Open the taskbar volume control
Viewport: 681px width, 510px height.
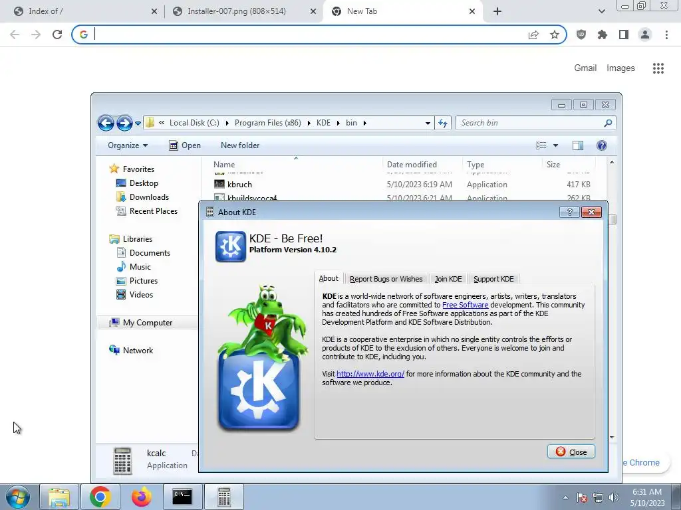click(614, 497)
